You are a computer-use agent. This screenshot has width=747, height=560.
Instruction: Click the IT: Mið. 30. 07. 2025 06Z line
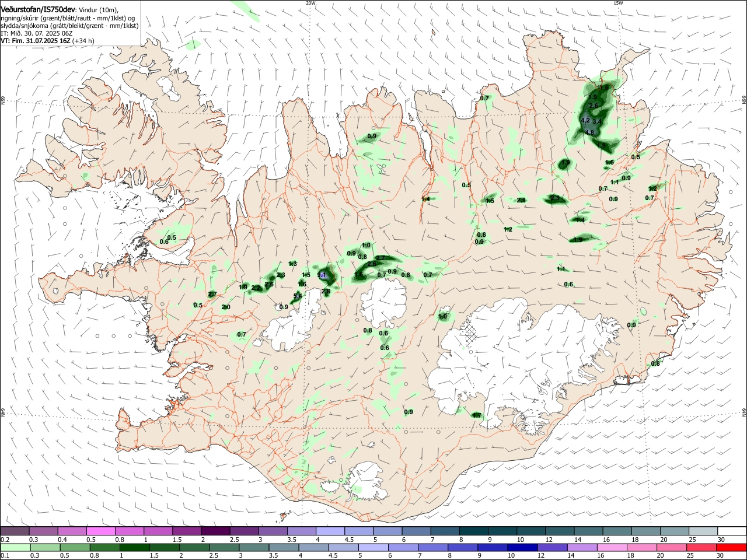tap(36, 34)
